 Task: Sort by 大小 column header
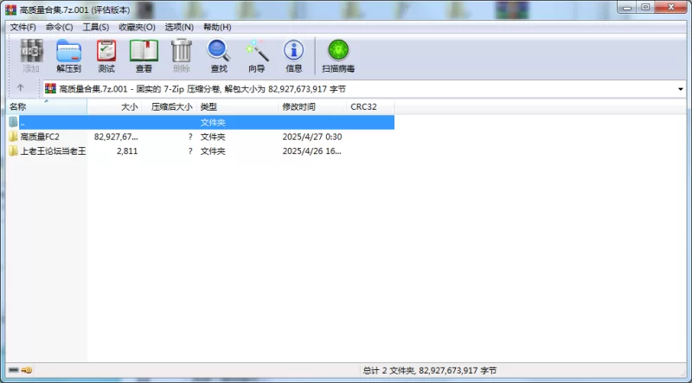pos(114,107)
